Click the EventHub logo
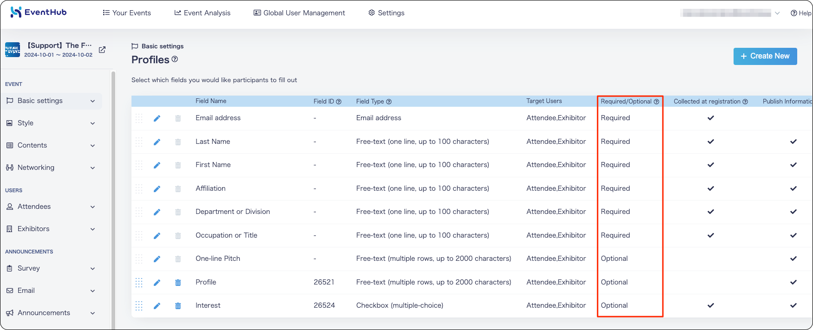 click(39, 12)
